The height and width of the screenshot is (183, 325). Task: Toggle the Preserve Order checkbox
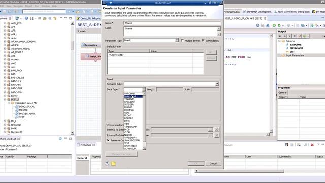tap(108, 140)
